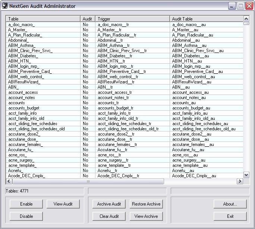255x229 pixels.
Task: Select the acct_sliding_fee_schedules_old row
Action: tap(125, 128)
